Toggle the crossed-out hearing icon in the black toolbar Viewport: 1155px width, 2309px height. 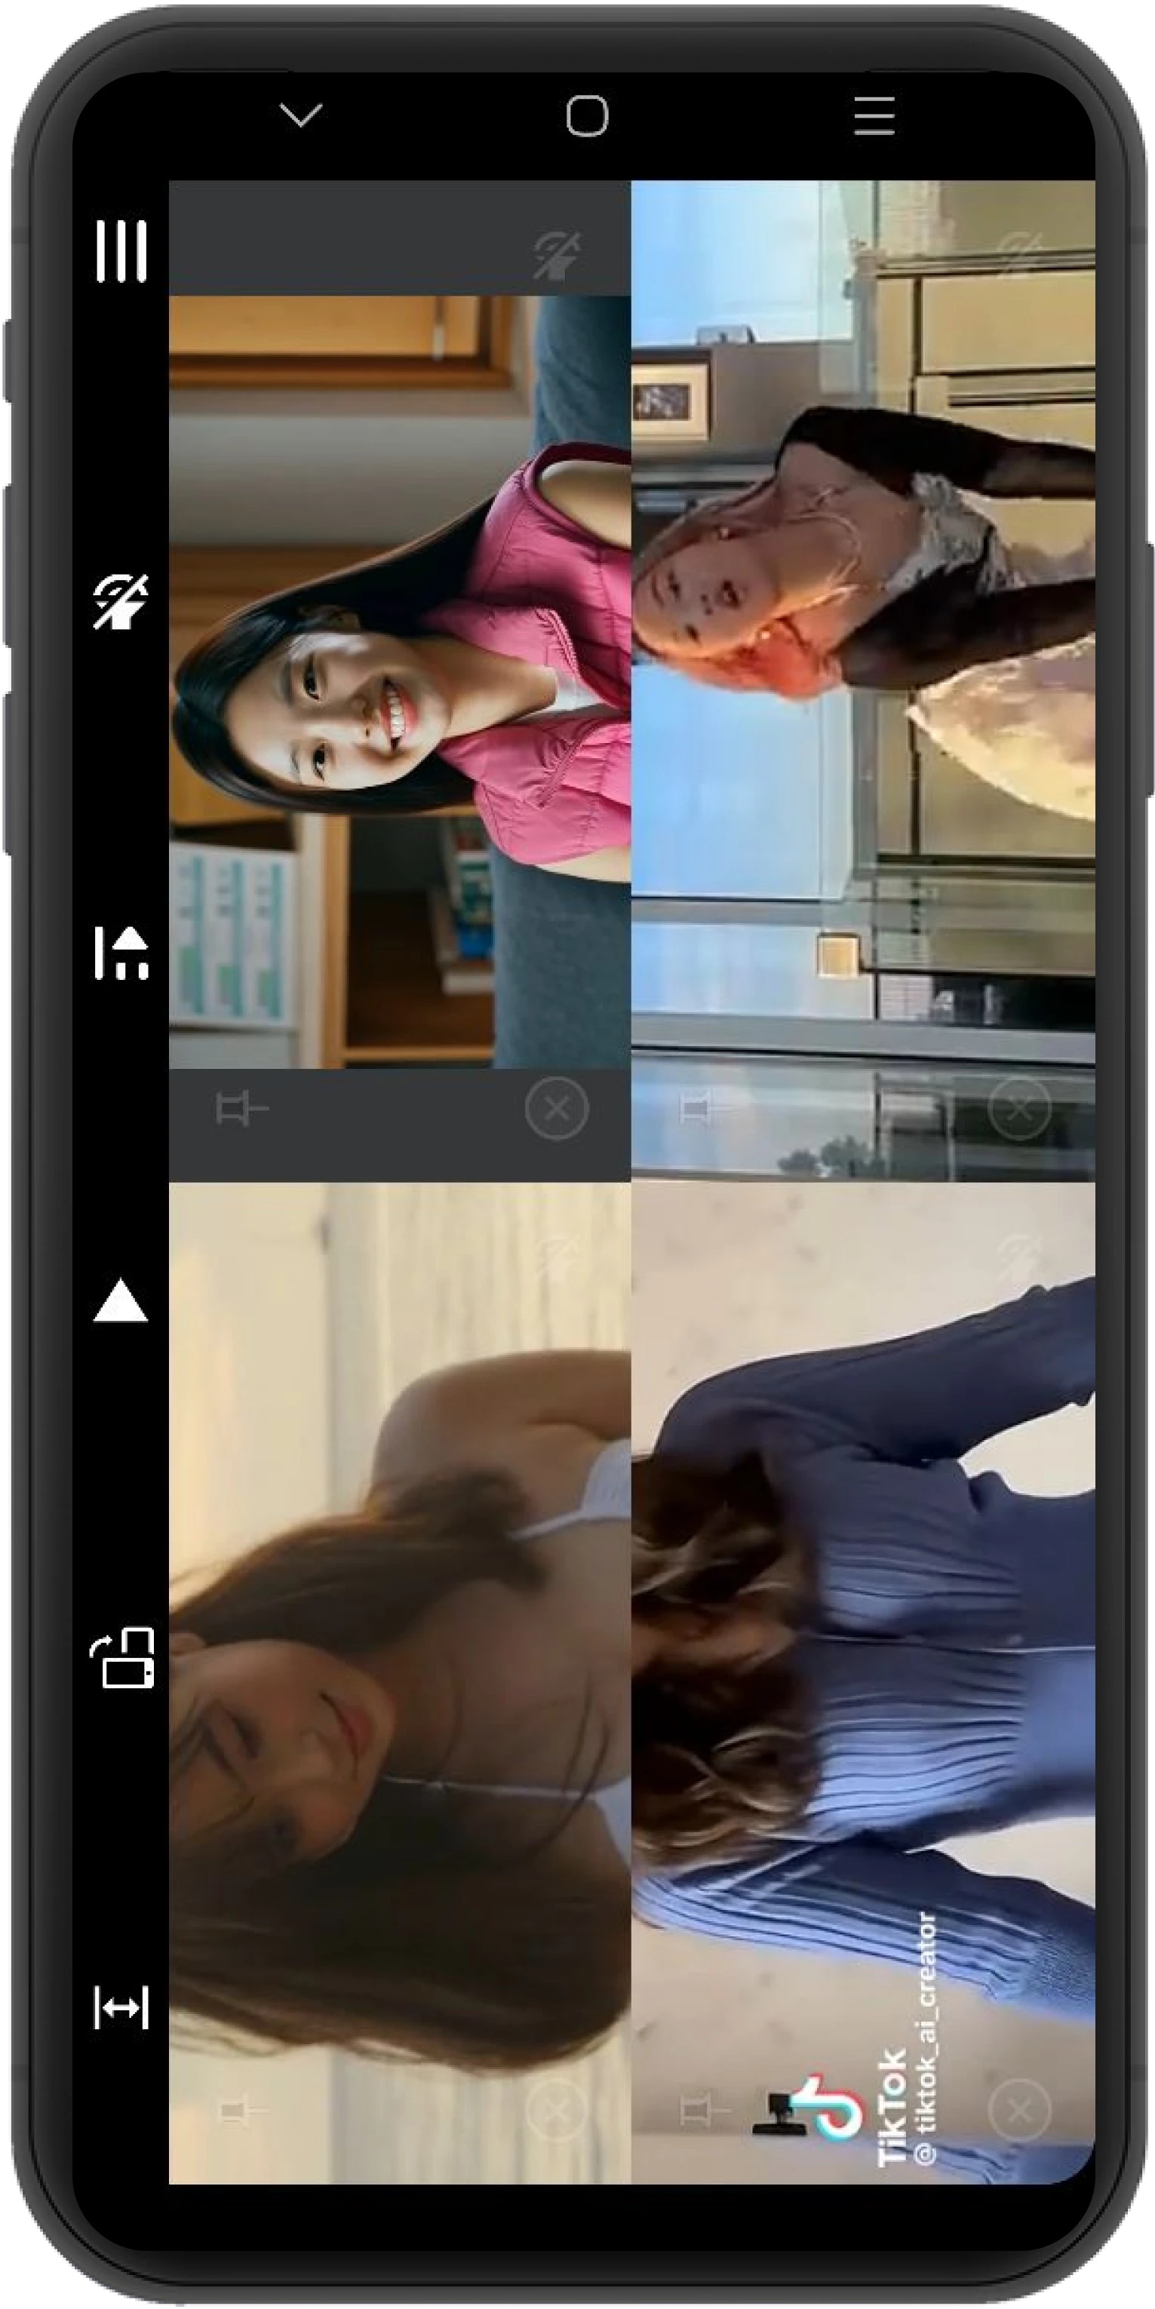tap(121, 601)
